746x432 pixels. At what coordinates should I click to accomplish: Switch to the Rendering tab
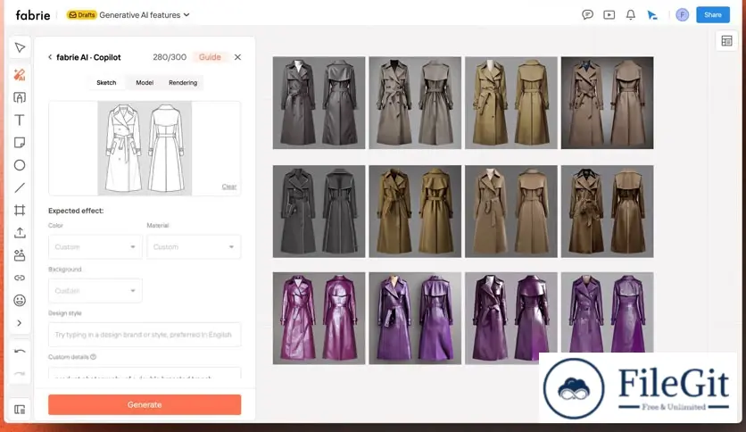[x=183, y=83]
